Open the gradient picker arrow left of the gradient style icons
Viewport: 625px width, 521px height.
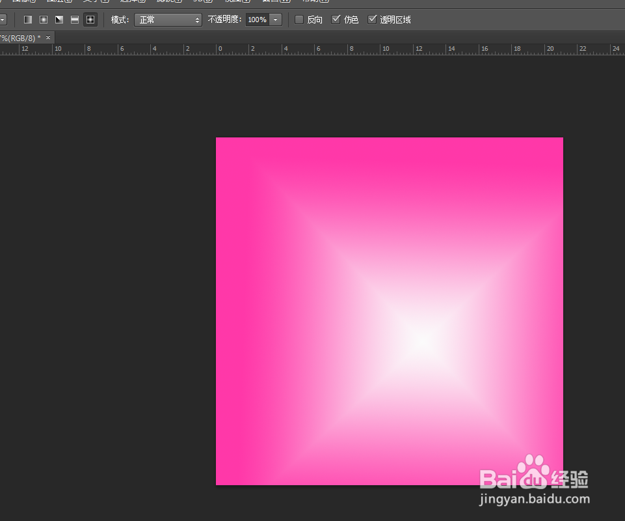click(3, 20)
